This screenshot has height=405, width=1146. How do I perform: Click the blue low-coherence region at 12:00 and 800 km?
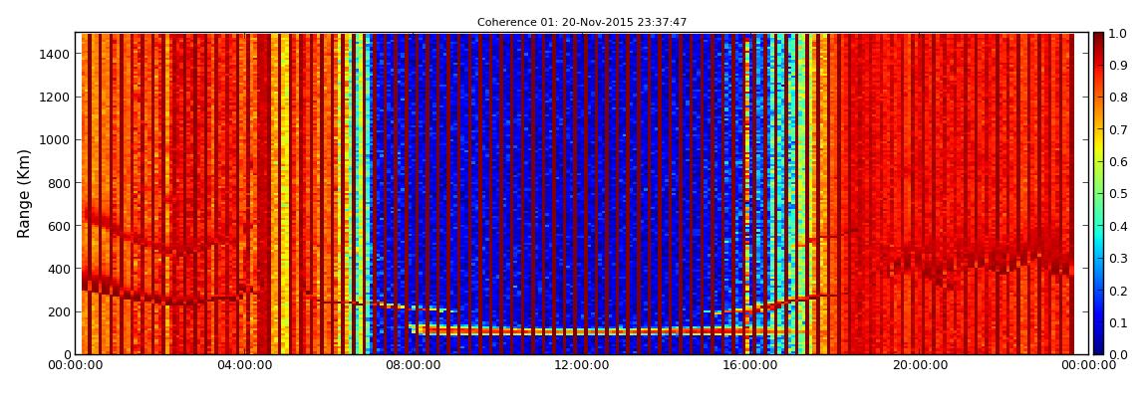coord(582,183)
